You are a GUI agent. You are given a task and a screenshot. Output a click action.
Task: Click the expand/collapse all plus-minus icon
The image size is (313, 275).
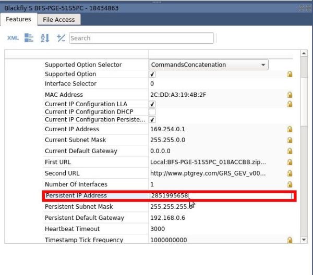coord(61,38)
